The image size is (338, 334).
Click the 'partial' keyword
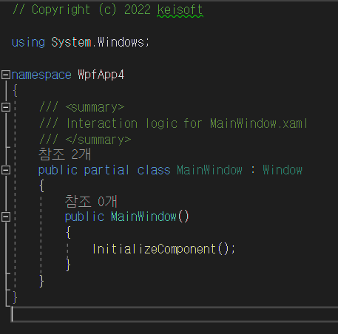pyautogui.click(x=107, y=170)
